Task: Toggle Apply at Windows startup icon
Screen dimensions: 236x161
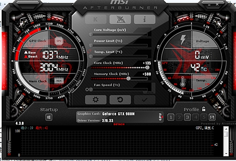Action: click(x=49, y=117)
